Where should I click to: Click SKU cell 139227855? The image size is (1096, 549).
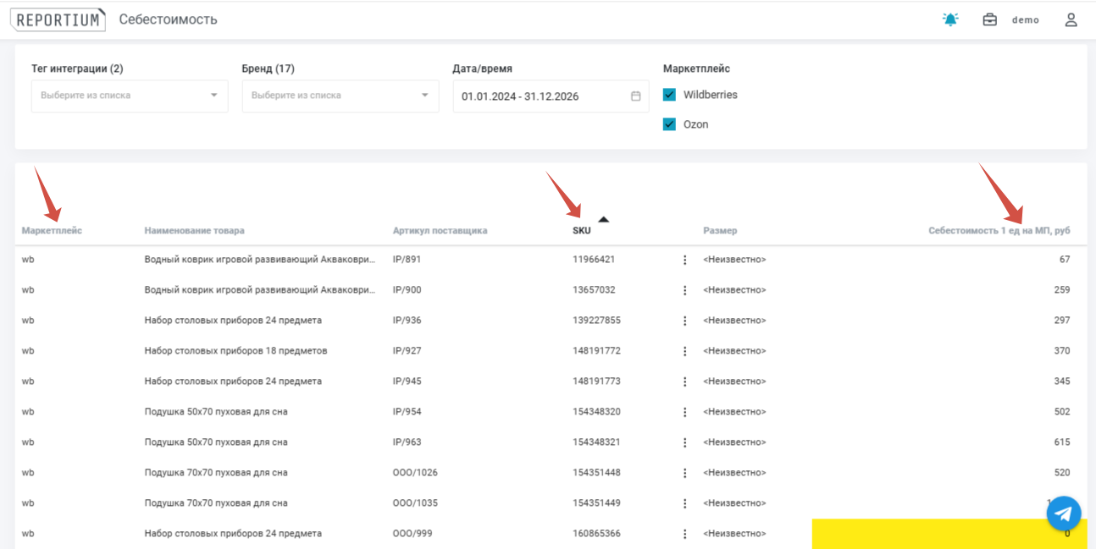596,321
